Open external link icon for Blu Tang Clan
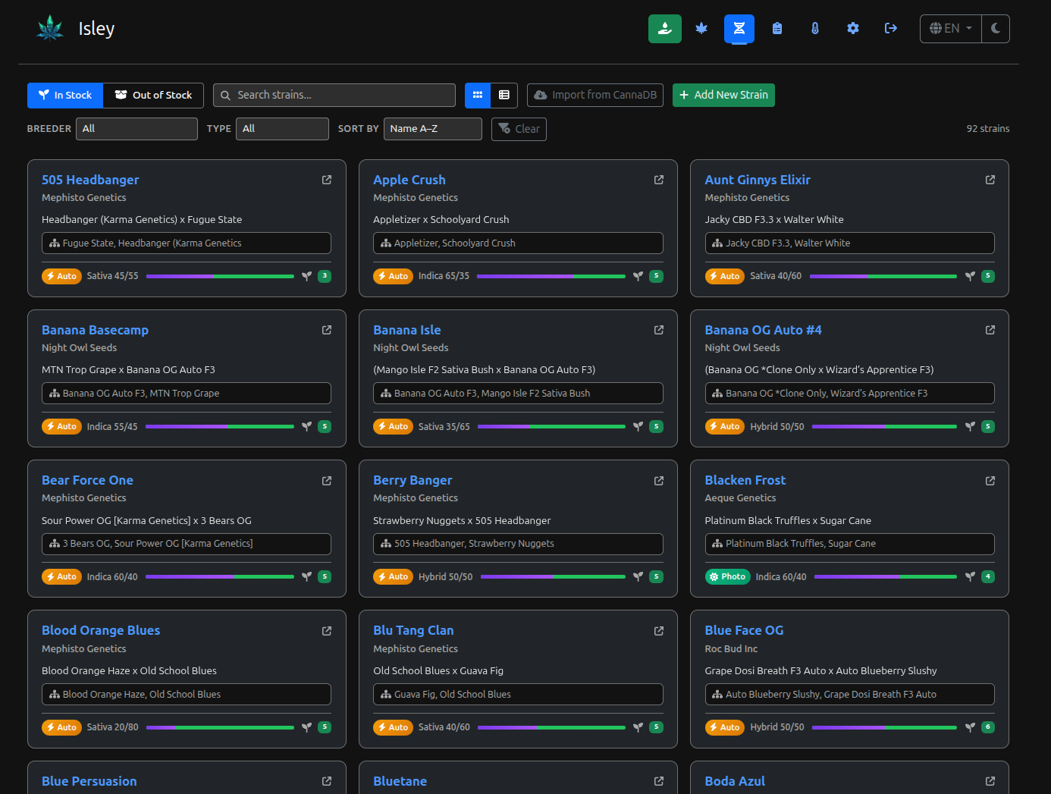 [x=659, y=631]
